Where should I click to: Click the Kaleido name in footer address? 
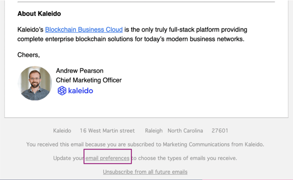click(x=62, y=130)
